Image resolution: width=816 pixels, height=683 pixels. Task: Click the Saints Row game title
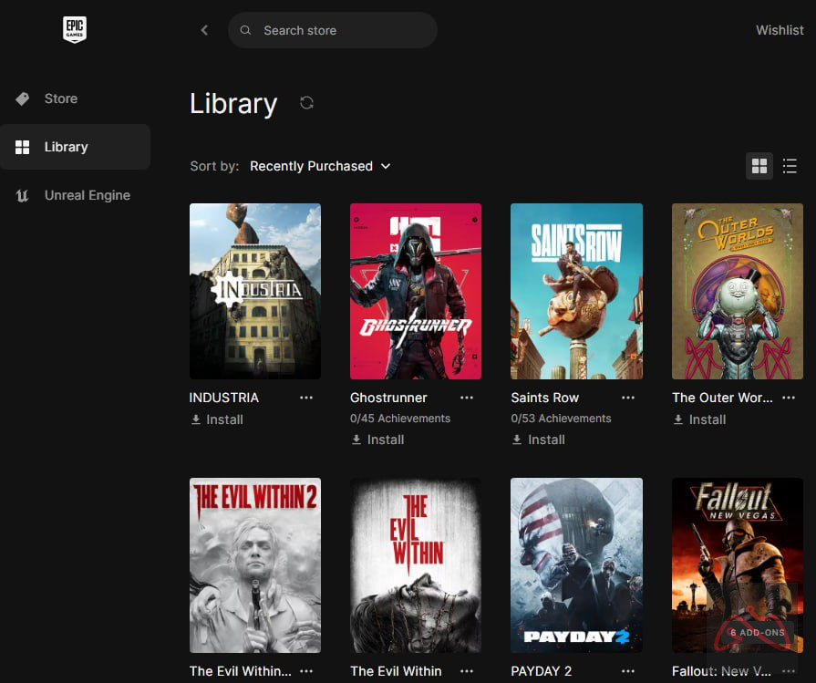pyautogui.click(x=545, y=398)
